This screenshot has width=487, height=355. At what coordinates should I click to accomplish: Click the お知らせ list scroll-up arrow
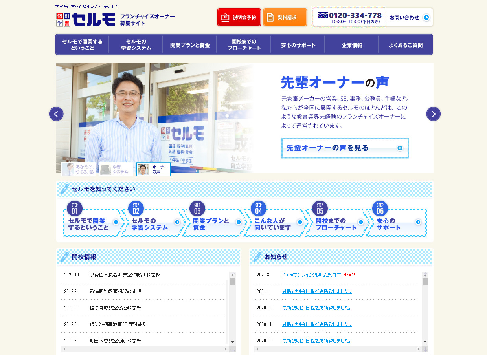coord(425,274)
